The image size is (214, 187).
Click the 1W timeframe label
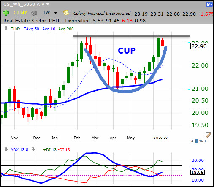(46, 12)
